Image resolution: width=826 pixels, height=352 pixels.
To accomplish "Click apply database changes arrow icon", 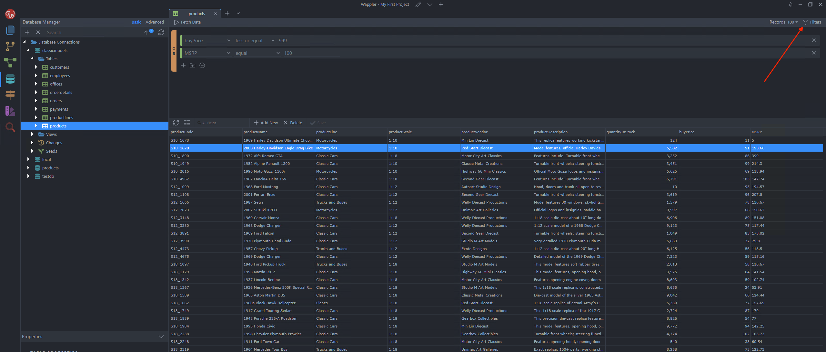I will coord(147,32).
